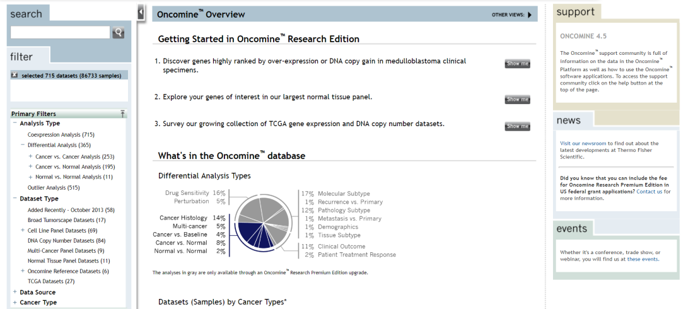Click Show me for normal tissue panel
The width and height of the screenshot is (681, 309).
(517, 100)
